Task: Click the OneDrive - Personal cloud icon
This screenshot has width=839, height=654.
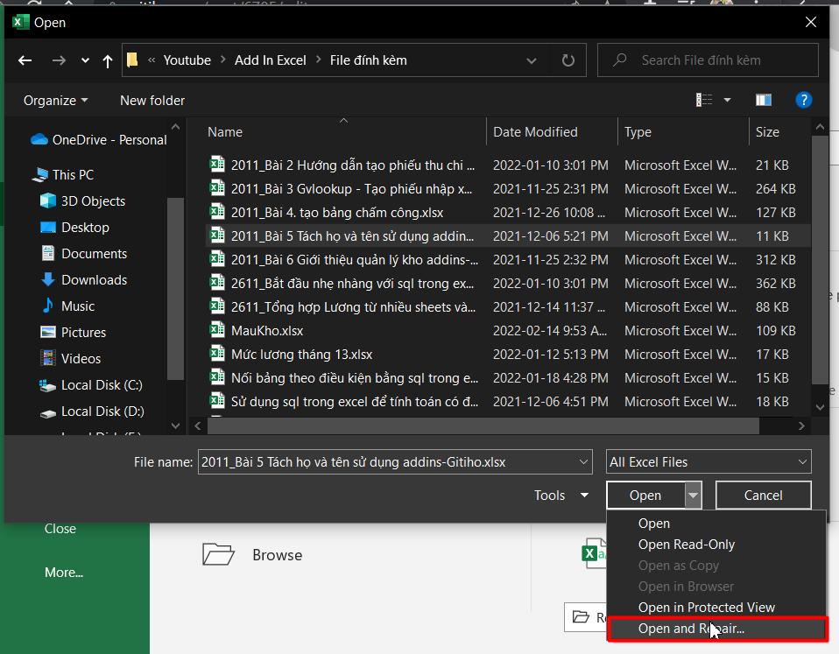Action: pos(38,139)
